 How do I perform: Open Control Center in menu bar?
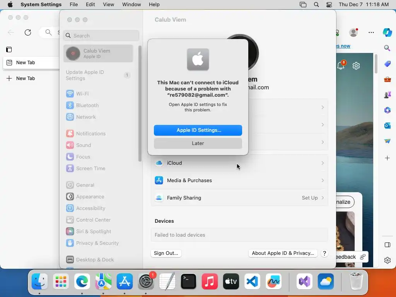[x=329, y=5]
